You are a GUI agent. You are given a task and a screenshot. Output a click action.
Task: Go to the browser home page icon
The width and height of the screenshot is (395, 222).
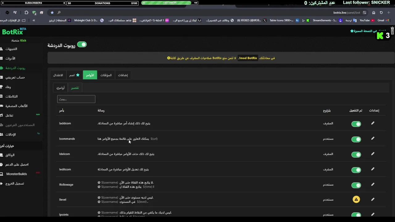point(373,13)
